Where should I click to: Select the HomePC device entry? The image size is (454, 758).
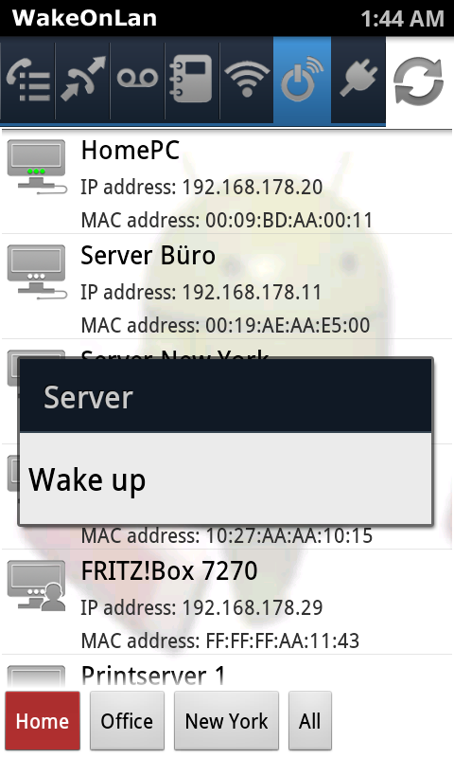pos(227,182)
